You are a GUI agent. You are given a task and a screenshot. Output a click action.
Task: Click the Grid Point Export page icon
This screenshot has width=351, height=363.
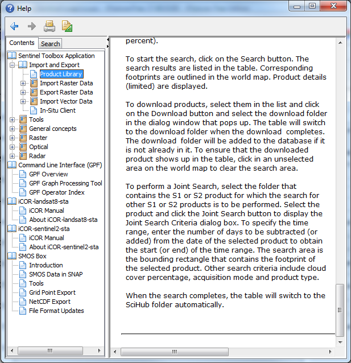tap(23, 292)
